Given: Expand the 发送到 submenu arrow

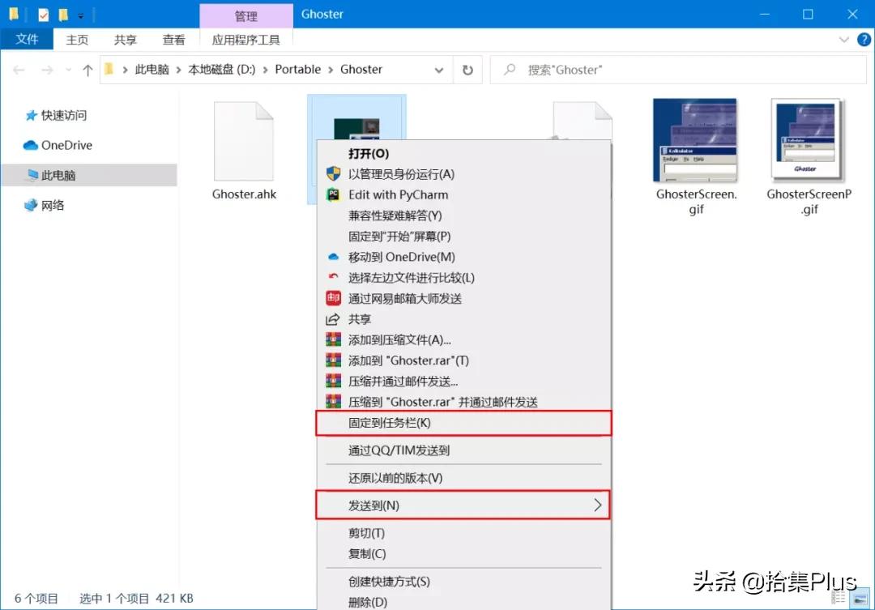Looking at the screenshot, I should tap(600, 505).
